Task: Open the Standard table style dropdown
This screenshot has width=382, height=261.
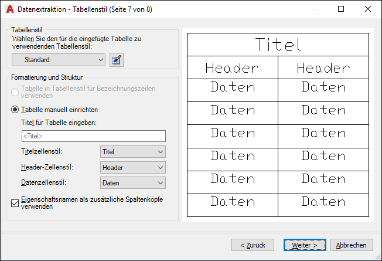Action: tap(59, 59)
